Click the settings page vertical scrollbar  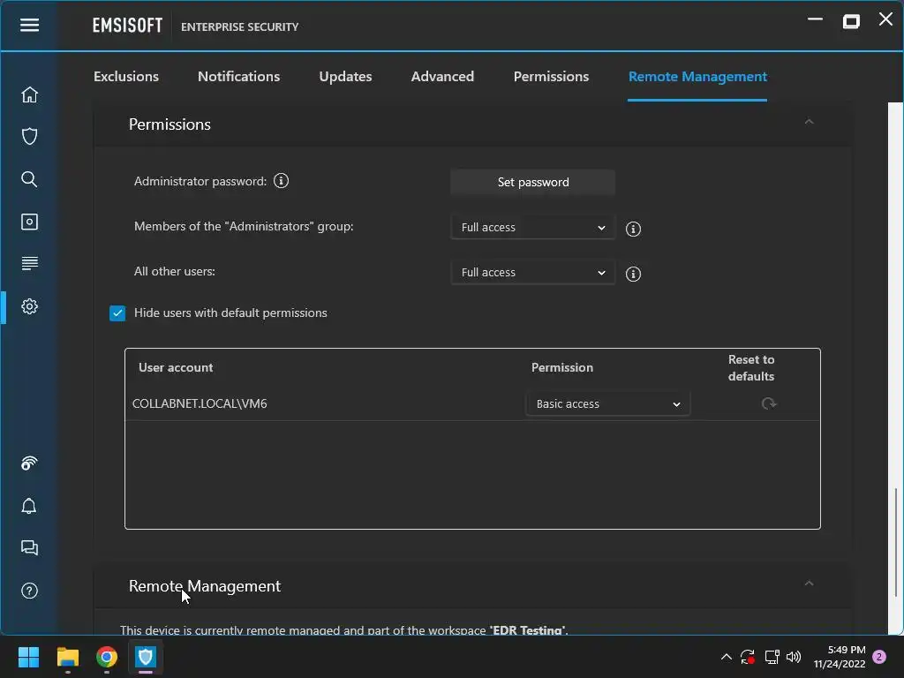[x=895, y=542]
